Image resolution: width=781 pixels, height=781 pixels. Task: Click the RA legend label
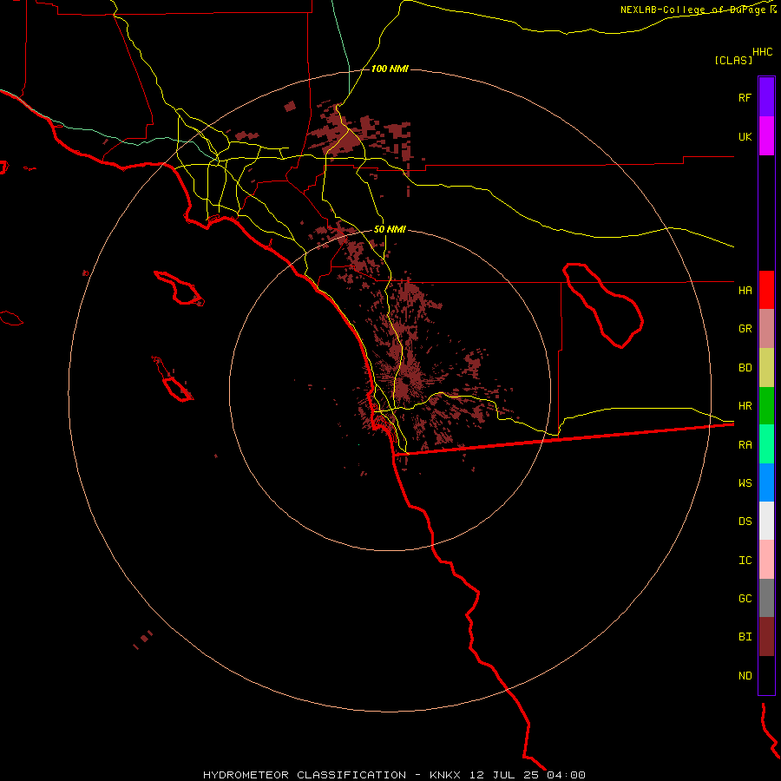point(745,445)
